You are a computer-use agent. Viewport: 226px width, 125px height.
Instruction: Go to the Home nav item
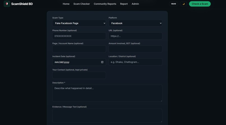pos(66,4)
